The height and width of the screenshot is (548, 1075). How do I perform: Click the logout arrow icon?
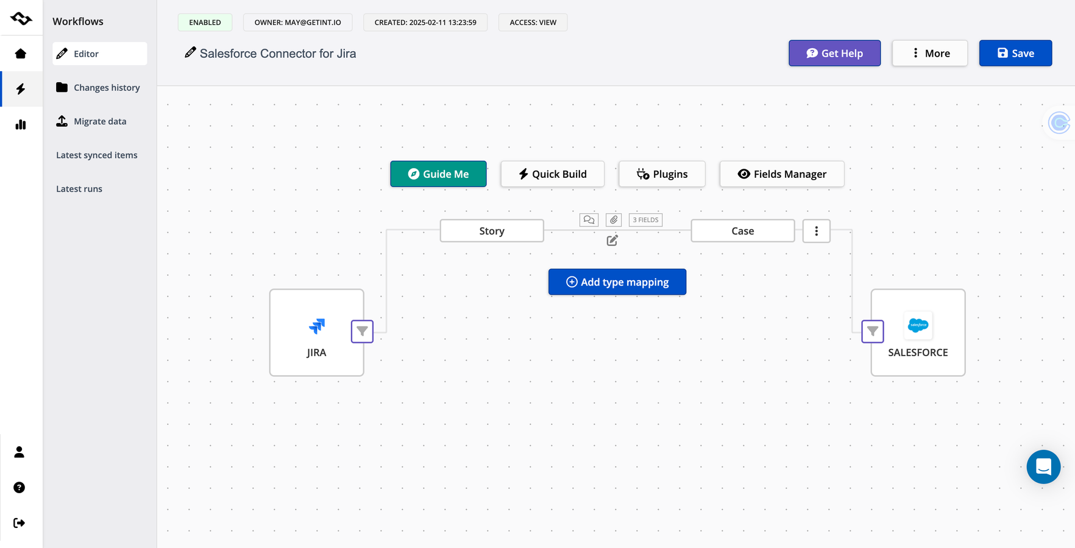[20, 522]
